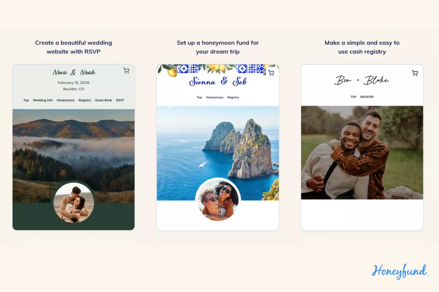Open the cart on Sienna & Seb site
This screenshot has width=439, height=292.
pyautogui.click(x=271, y=73)
